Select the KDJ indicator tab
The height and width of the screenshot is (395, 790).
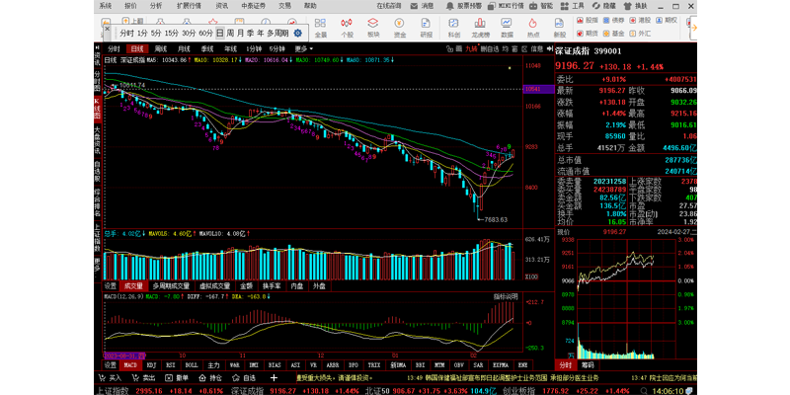(x=150, y=364)
